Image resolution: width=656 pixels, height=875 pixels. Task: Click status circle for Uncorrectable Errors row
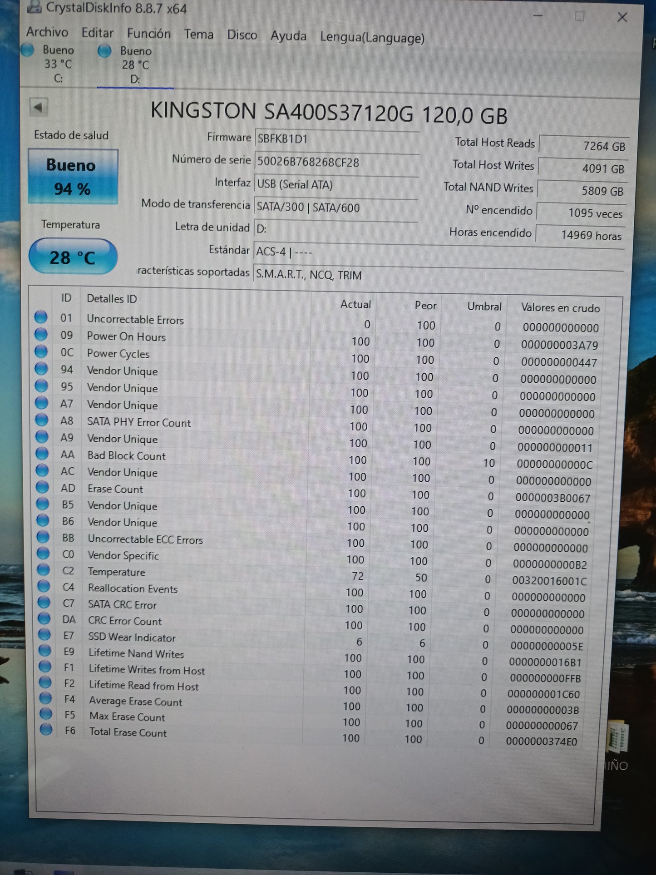40,317
